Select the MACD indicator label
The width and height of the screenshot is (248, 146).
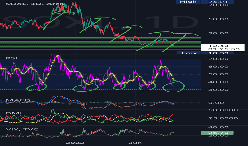pyautogui.click(x=18, y=100)
